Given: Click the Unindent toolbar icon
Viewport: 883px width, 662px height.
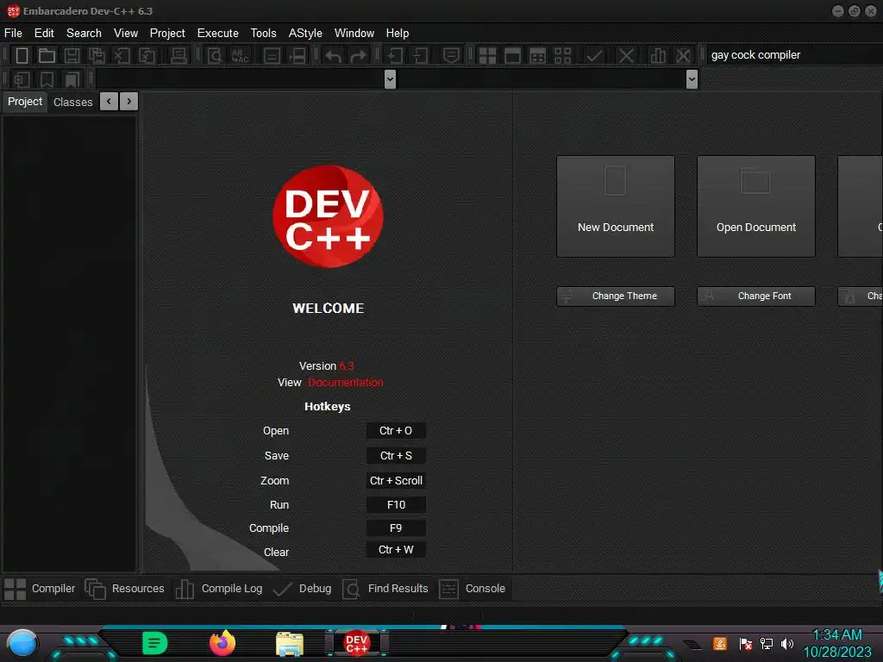Looking at the screenshot, I should coord(420,55).
